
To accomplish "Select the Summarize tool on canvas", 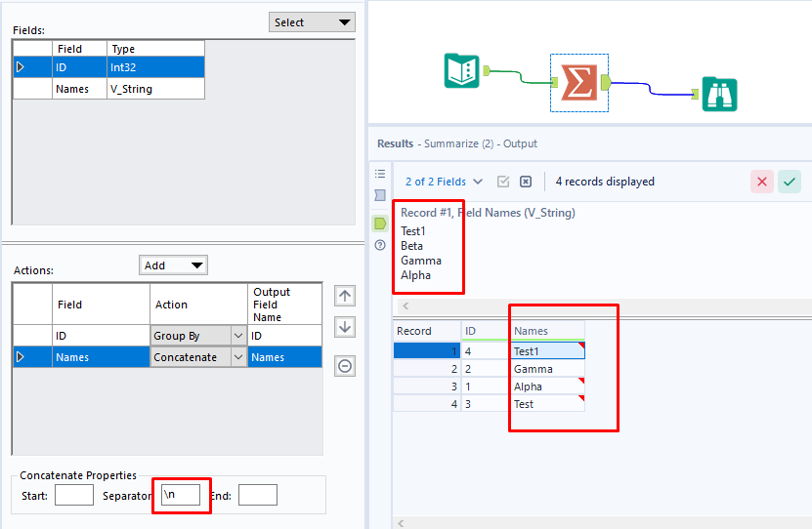I will pyautogui.click(x=579, y=82).
